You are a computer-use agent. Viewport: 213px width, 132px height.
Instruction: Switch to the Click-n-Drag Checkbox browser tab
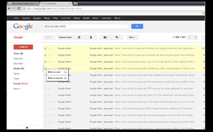pos(23,4)
